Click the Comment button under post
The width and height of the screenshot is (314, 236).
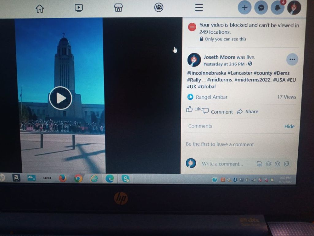[218, 112]
